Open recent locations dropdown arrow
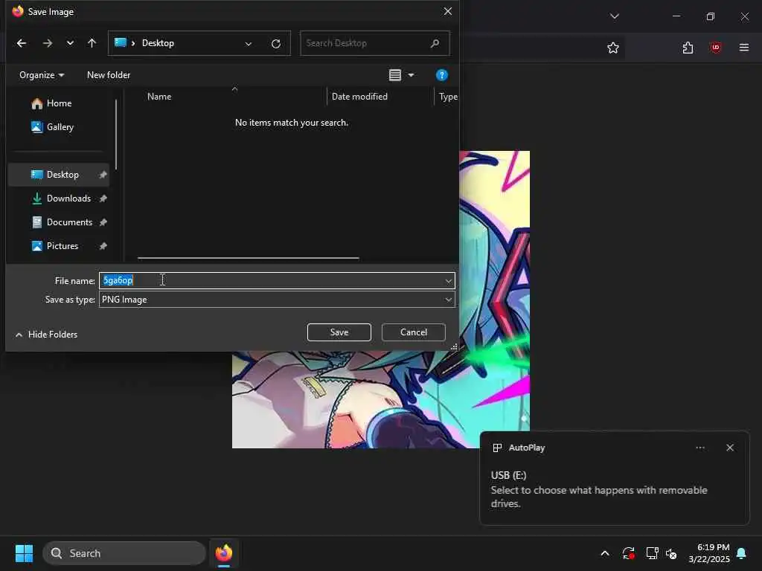762x571 pixels. point(70,43)
